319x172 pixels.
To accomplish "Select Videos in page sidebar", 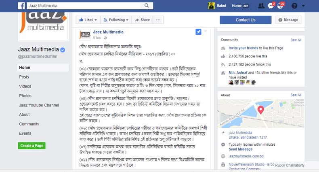I will pyautogui.click(x=25, y=86).
